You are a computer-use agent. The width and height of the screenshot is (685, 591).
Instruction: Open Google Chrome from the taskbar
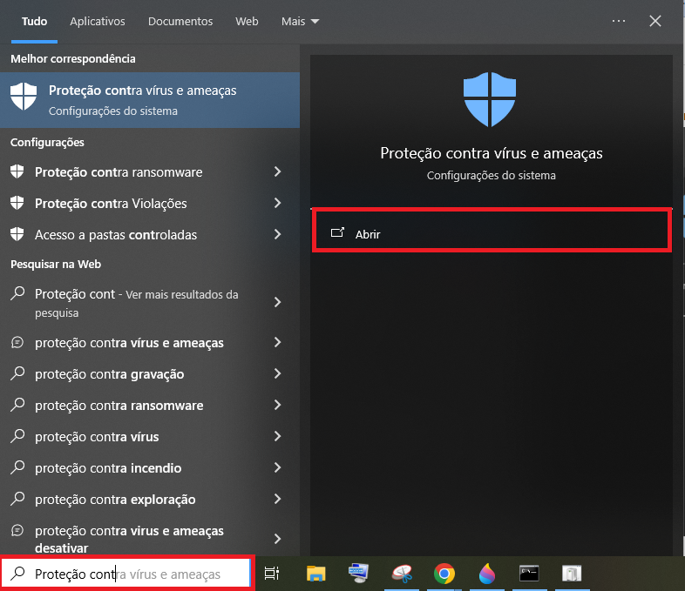pyautogui.click(x=444, y=573)
